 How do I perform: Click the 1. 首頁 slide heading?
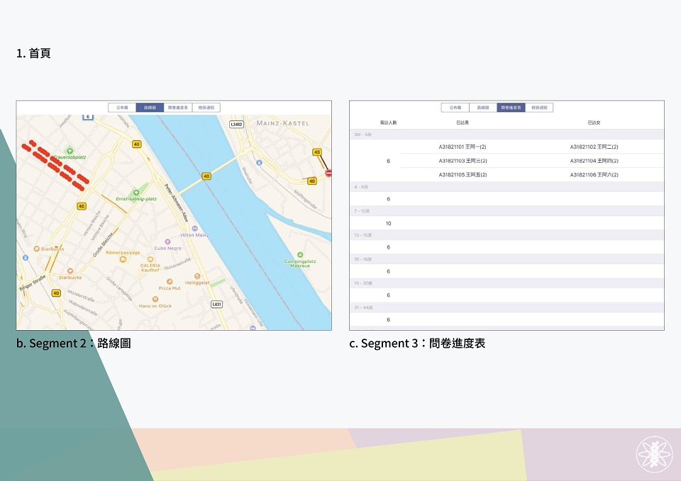pyautogui.click(x=33, y=53)
